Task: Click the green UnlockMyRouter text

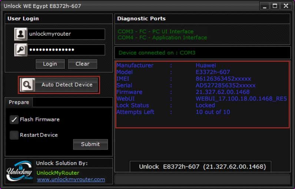Action: pyautogui.click(x=58, y=173)
